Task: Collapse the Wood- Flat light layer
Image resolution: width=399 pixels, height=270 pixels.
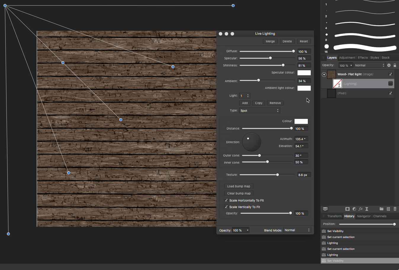Action: [324, 74]
